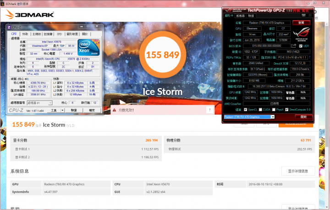Switch to the 主機板 tab in CPU-Z

click(x=37, y=34)
